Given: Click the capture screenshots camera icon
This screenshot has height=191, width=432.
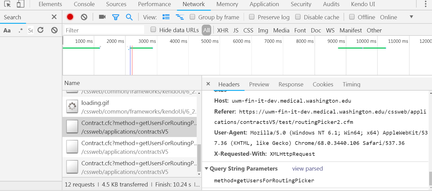Looking at the screenshot, I should 102,17.
